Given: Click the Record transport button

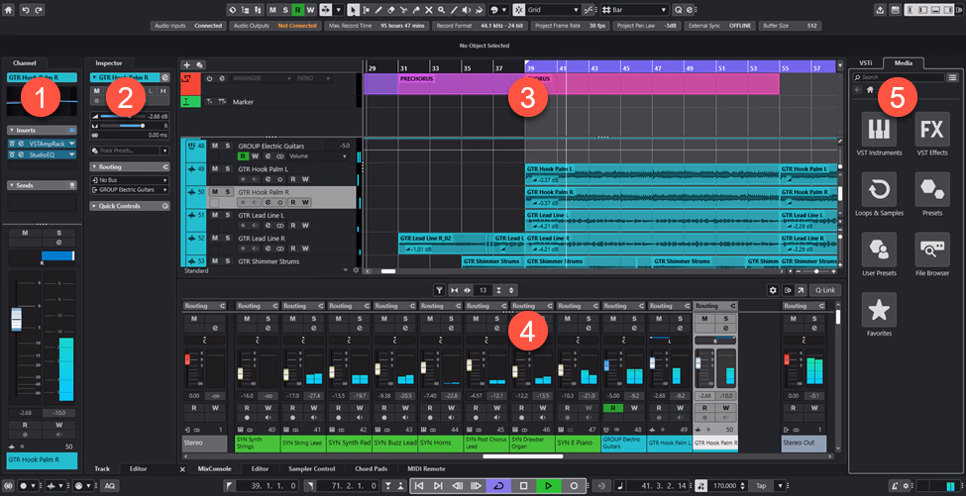Looking at the screenshot, I should pos(574,486).
